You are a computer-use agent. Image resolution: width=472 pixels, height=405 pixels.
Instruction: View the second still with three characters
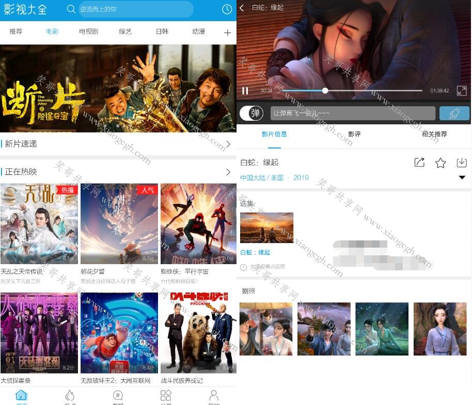324,329
